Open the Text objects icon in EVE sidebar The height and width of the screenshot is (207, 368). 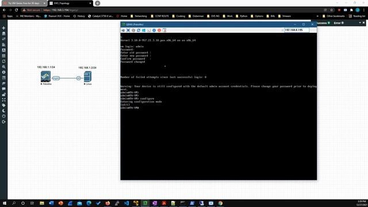(x=3, y=50)
